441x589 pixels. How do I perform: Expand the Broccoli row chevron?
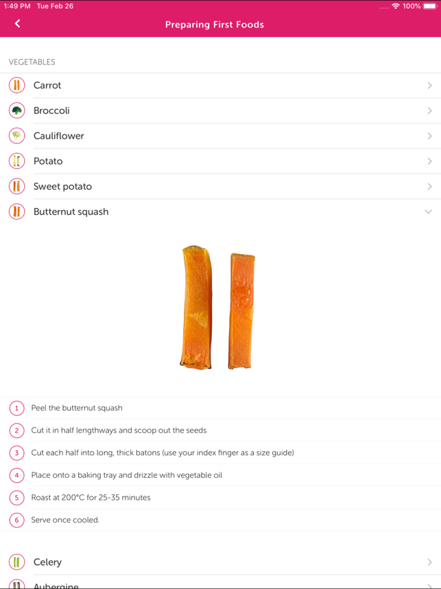(429, 111)
